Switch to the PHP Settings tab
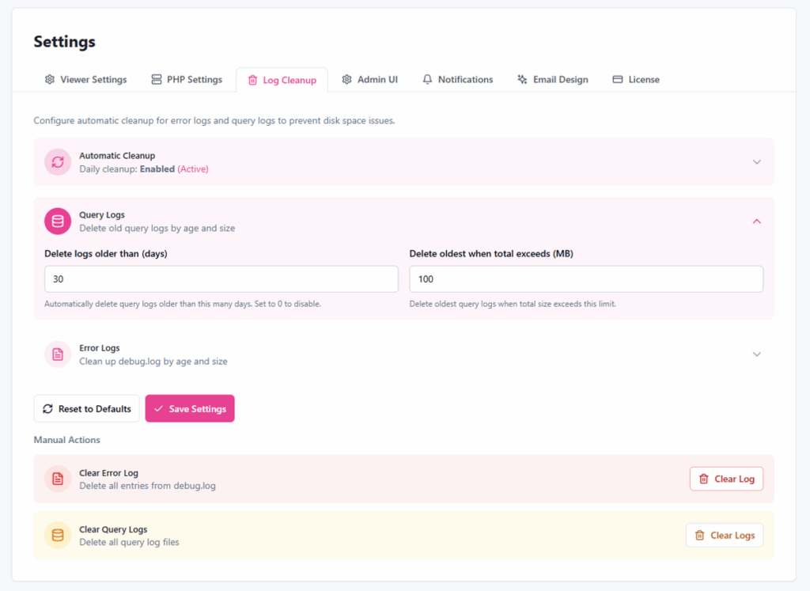The image size is (810, 591). pos(187,80)
